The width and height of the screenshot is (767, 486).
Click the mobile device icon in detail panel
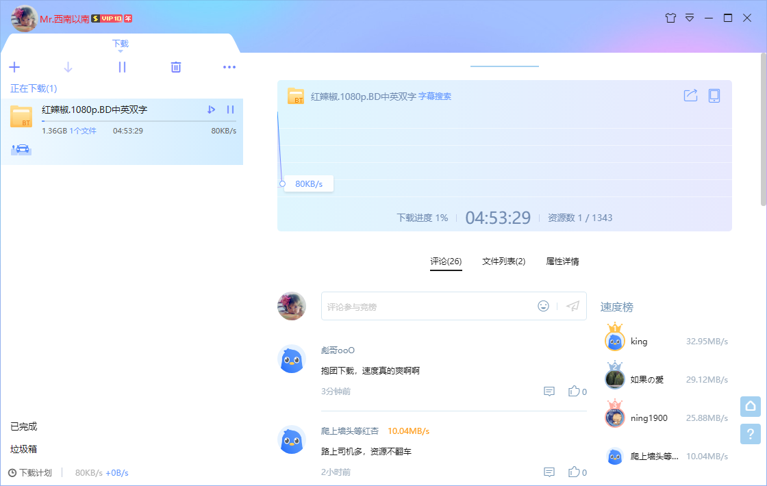coord(714,95)
